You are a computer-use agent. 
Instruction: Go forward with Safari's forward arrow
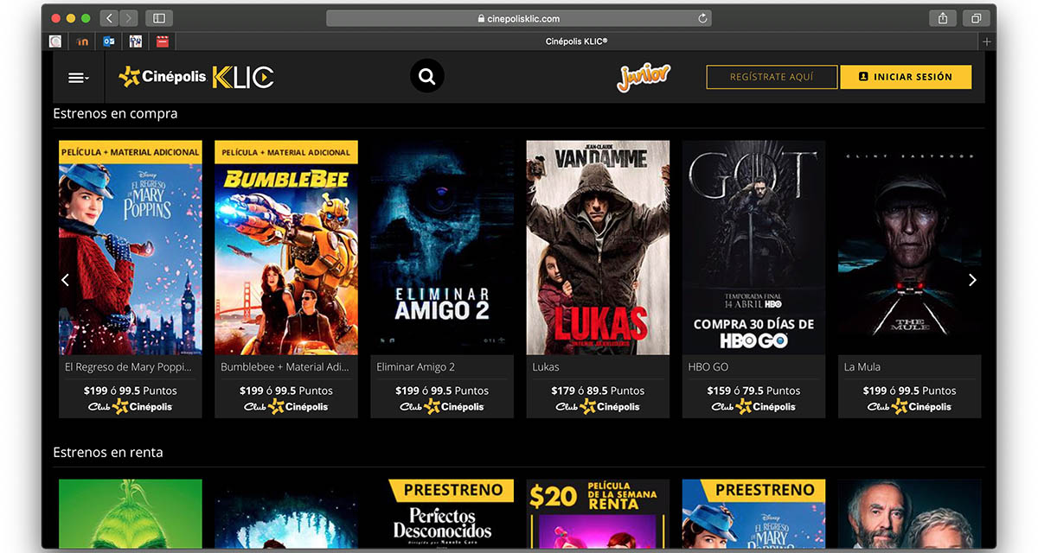129,18
